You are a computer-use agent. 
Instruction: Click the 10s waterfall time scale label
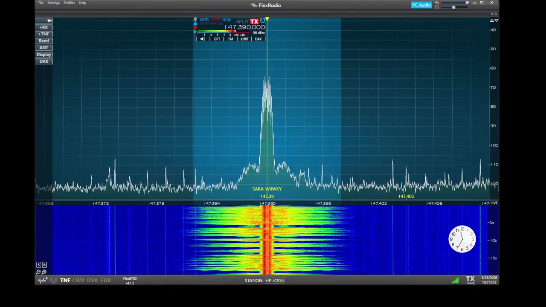[493, 240]
